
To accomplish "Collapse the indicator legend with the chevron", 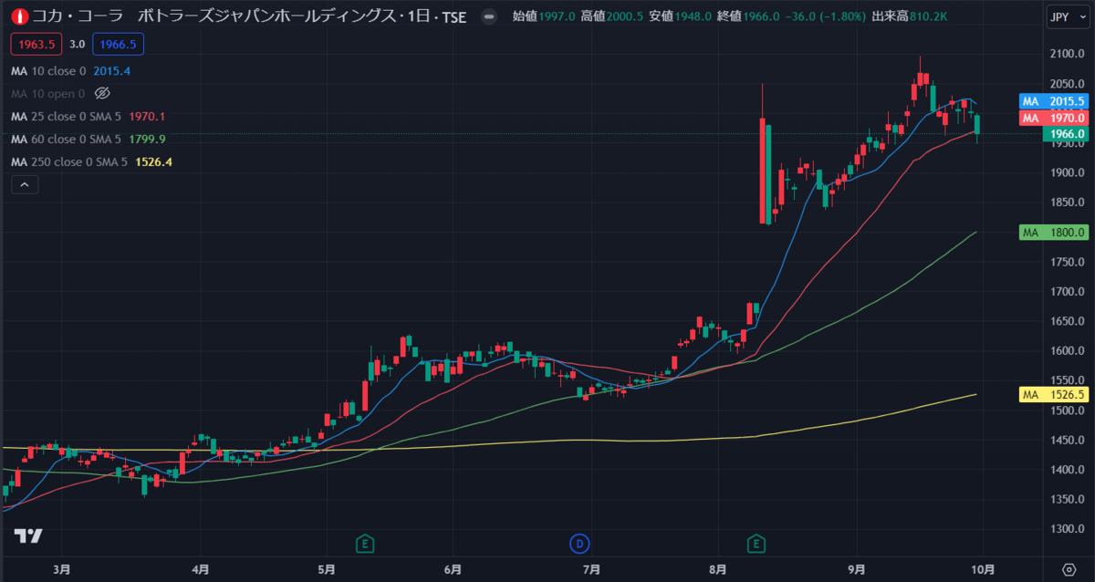I will point(25,185).
